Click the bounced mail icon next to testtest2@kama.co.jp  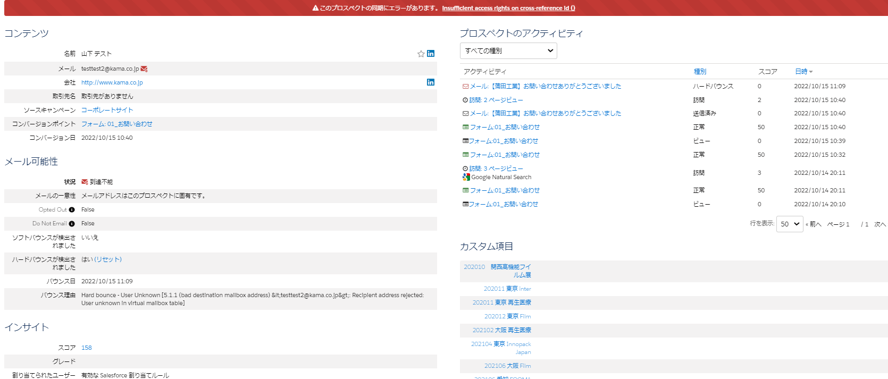pos(144,69)
